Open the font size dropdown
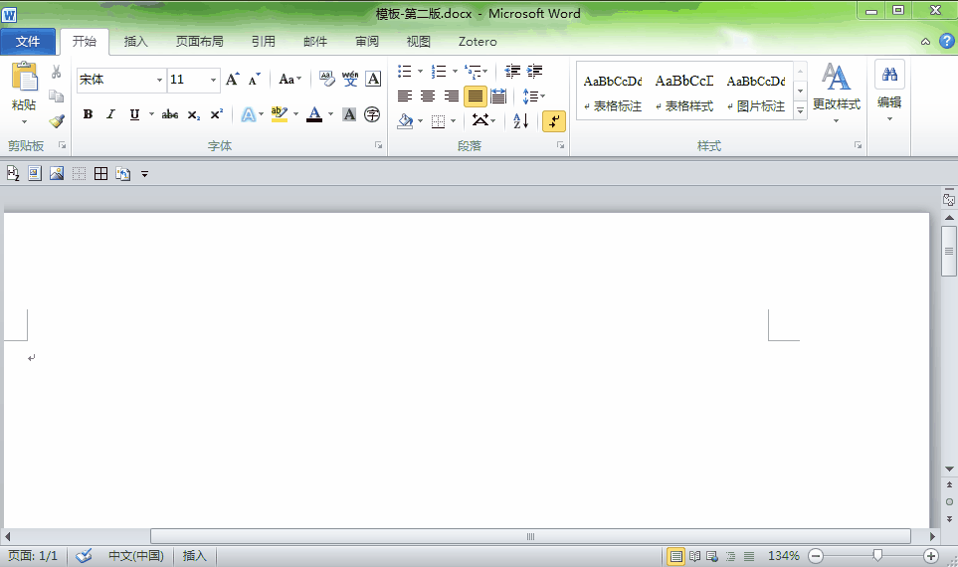 [213, 80]
